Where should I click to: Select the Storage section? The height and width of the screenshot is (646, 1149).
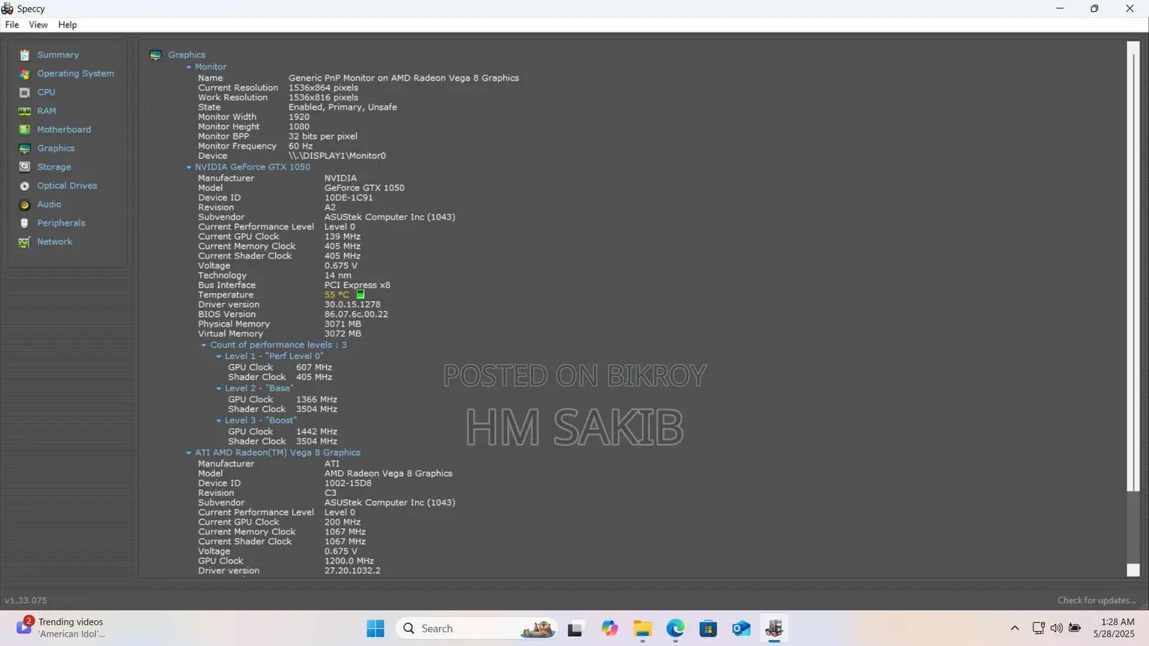click(x=54, y=167)
